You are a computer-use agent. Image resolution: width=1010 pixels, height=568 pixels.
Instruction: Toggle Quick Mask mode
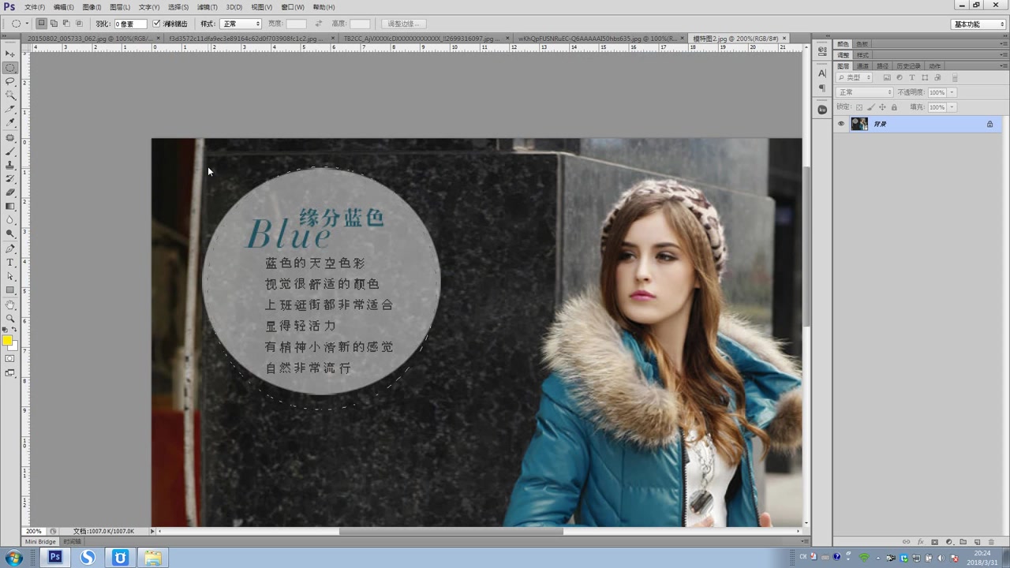click(10, 359)
